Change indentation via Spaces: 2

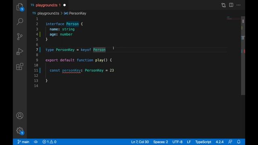pyautogui.click(x=160, y=142)
